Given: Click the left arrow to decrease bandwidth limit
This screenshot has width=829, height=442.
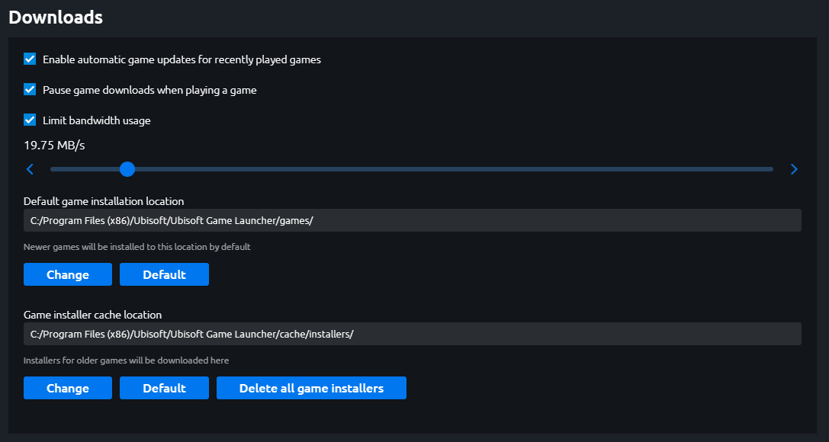Looking at the screenshot, I should point(30,168).
